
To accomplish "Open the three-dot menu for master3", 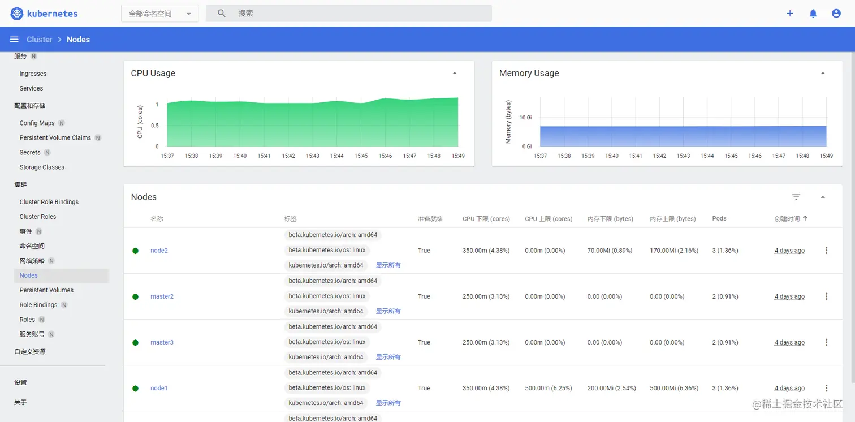I will (x=826, y=342).
